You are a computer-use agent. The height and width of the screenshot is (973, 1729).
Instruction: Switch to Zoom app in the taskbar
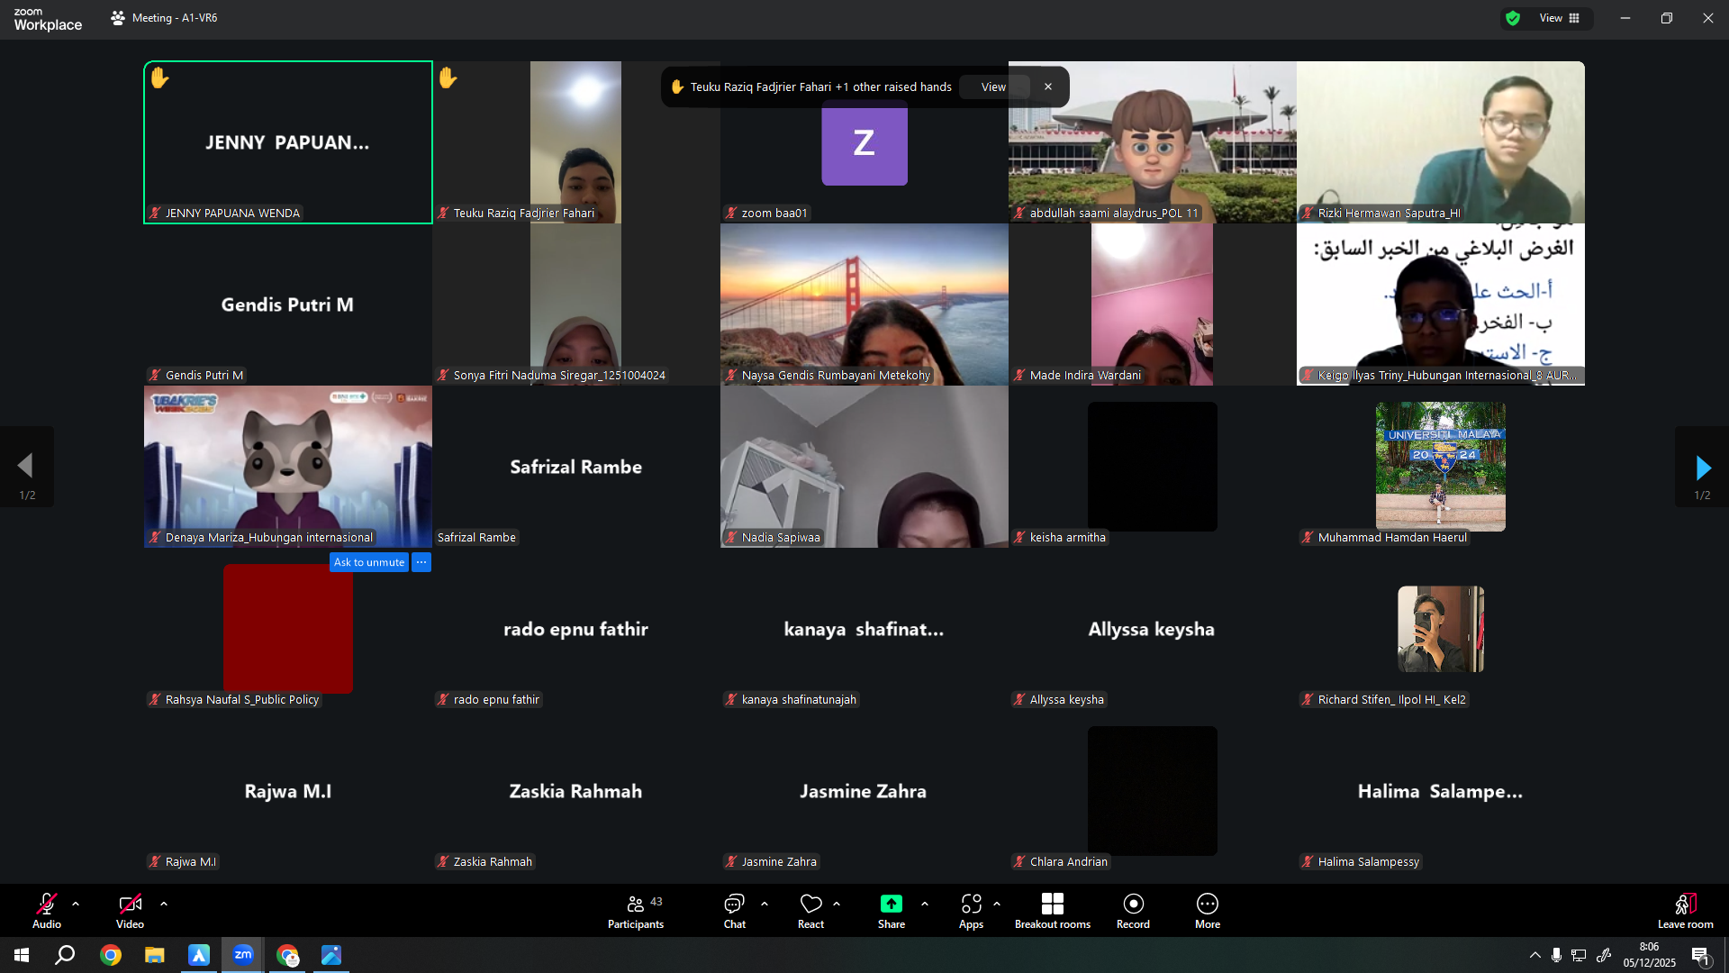point(243,955)
